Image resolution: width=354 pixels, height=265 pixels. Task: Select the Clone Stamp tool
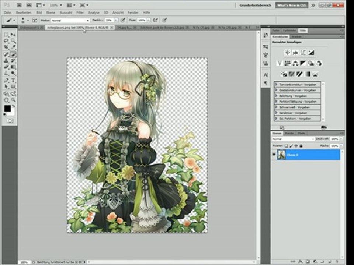(x=6, y=60)
